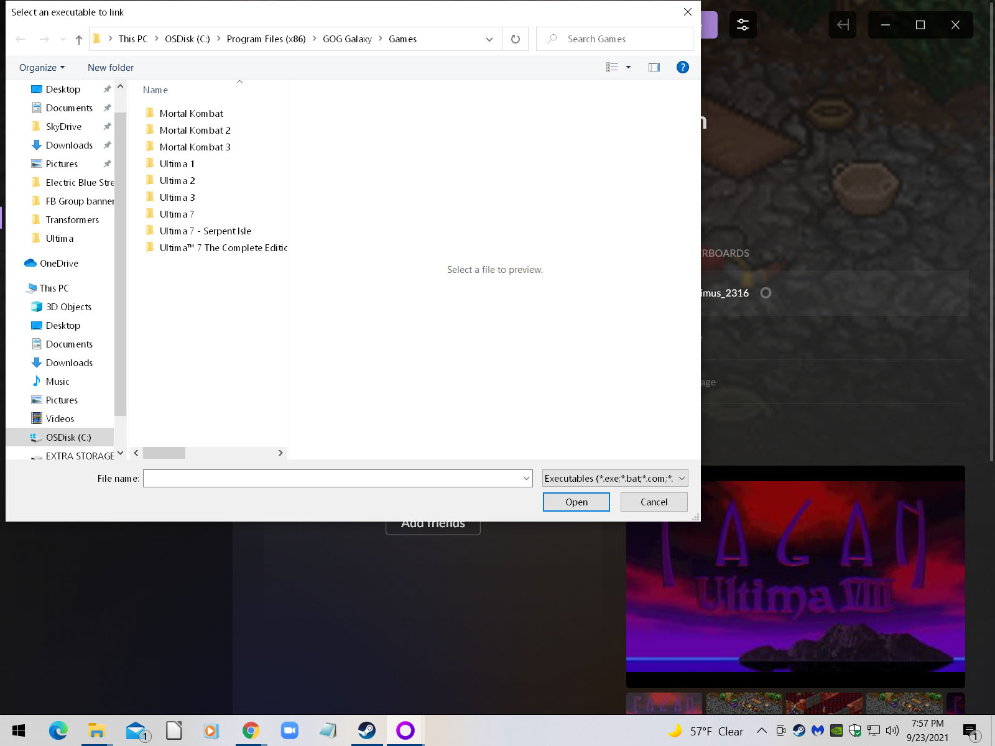Screen dimensions: 995x746
Task: Open Google Chrome from taskbar
Action: coord(251,730)
